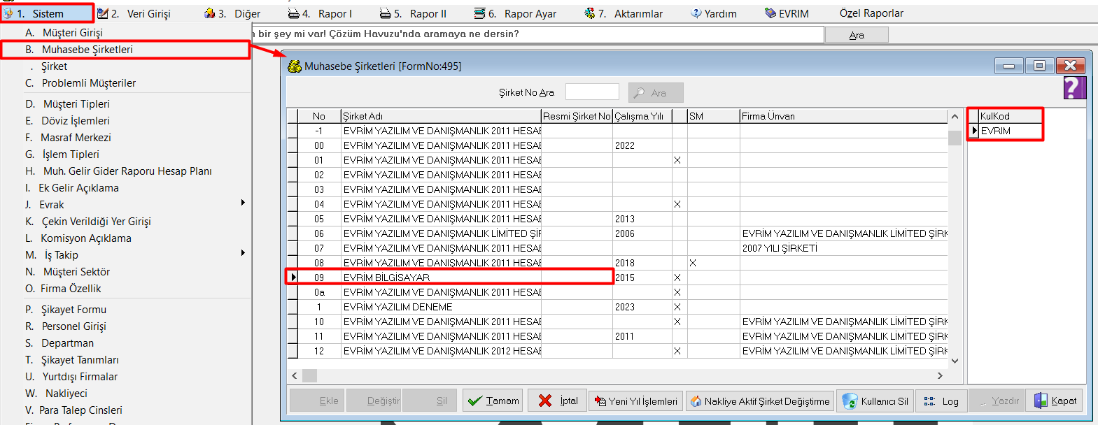Click Nakliye Aktif Şirket Değiştirme
The width and height of the screenshot is (1098, 425).
coord(759,401)
